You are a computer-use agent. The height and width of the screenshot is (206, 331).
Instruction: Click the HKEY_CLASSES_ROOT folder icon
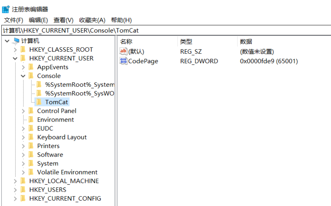pos(23,49)
